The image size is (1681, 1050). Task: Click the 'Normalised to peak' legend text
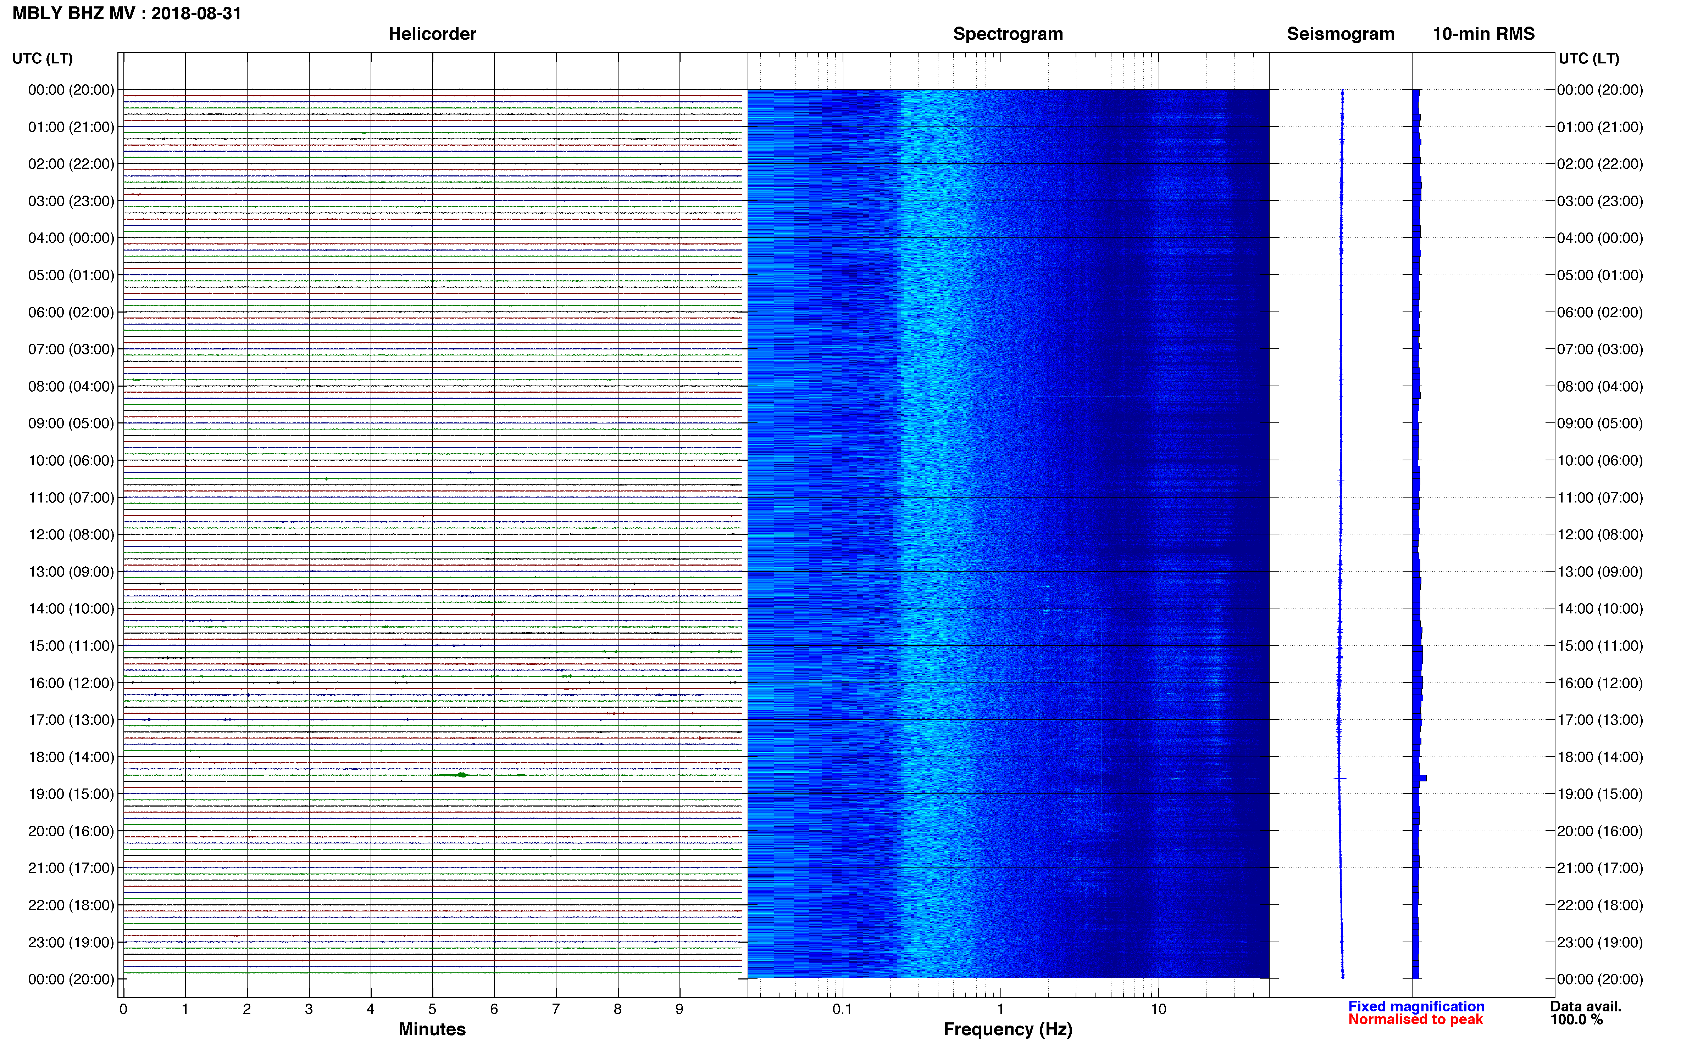pyautogui.click(x=1415, y=1020)
